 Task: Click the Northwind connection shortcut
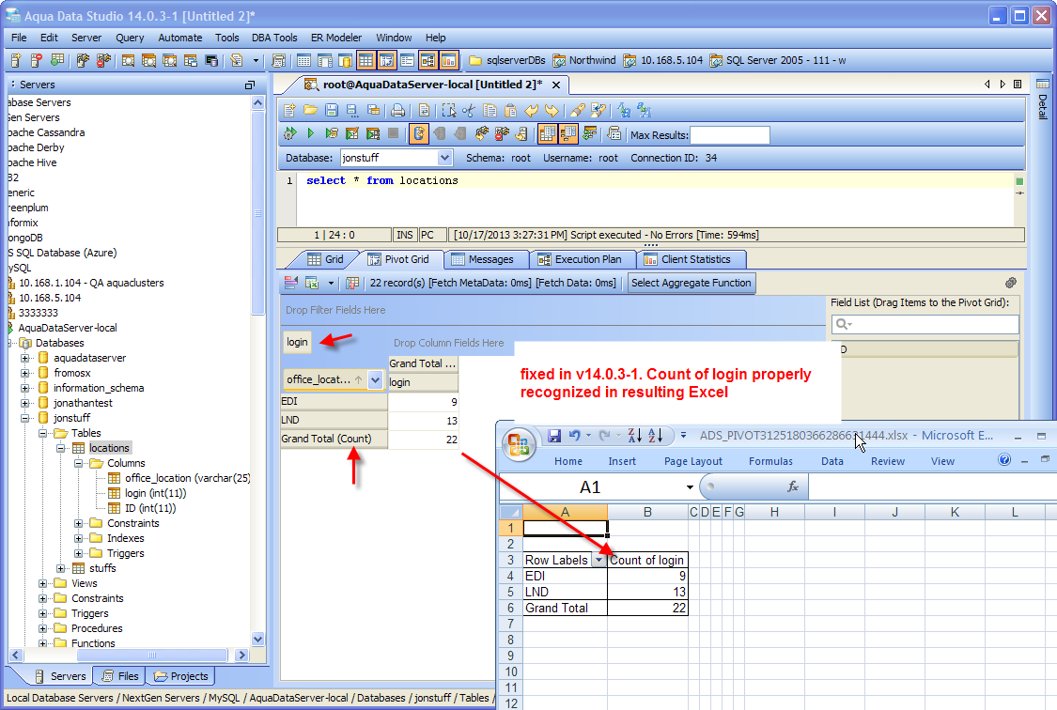[584, 61]
